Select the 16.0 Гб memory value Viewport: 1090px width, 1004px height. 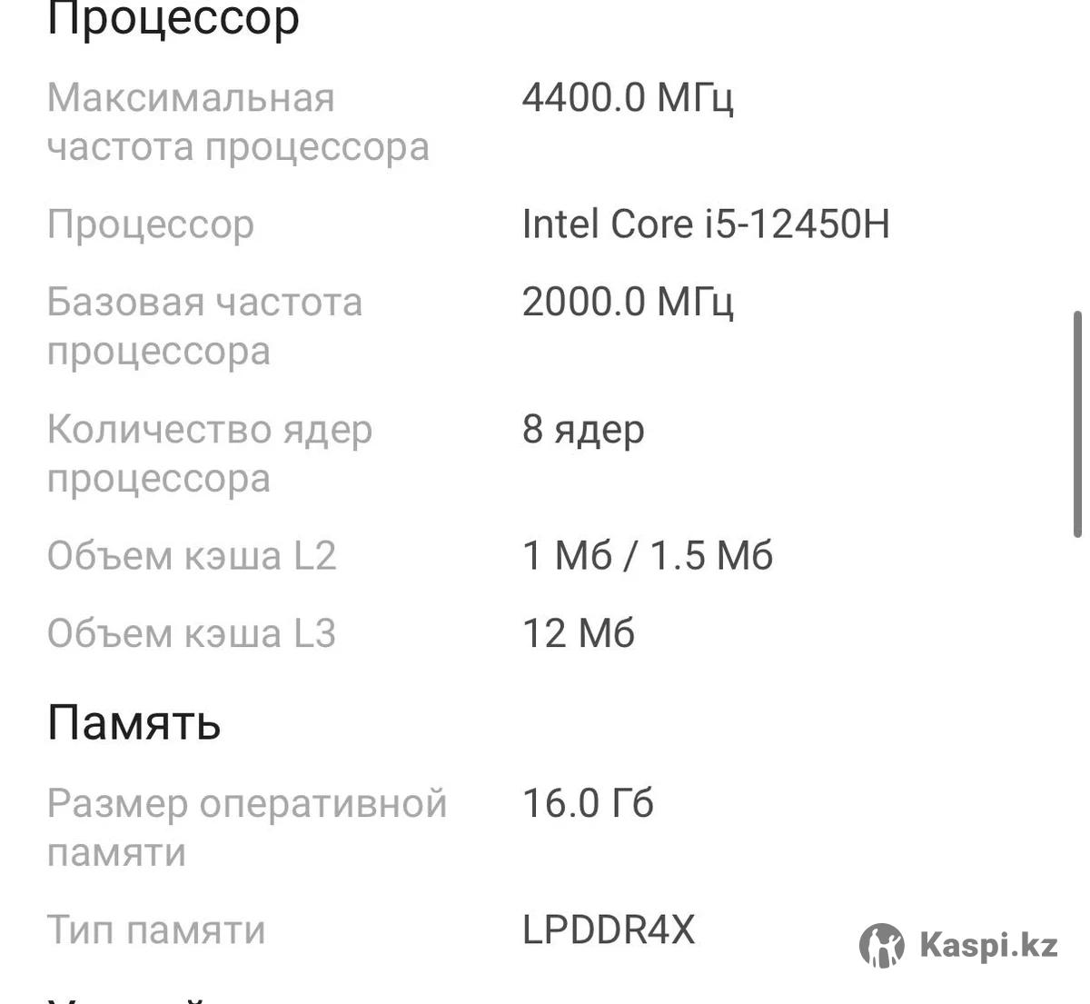[588, 803]
